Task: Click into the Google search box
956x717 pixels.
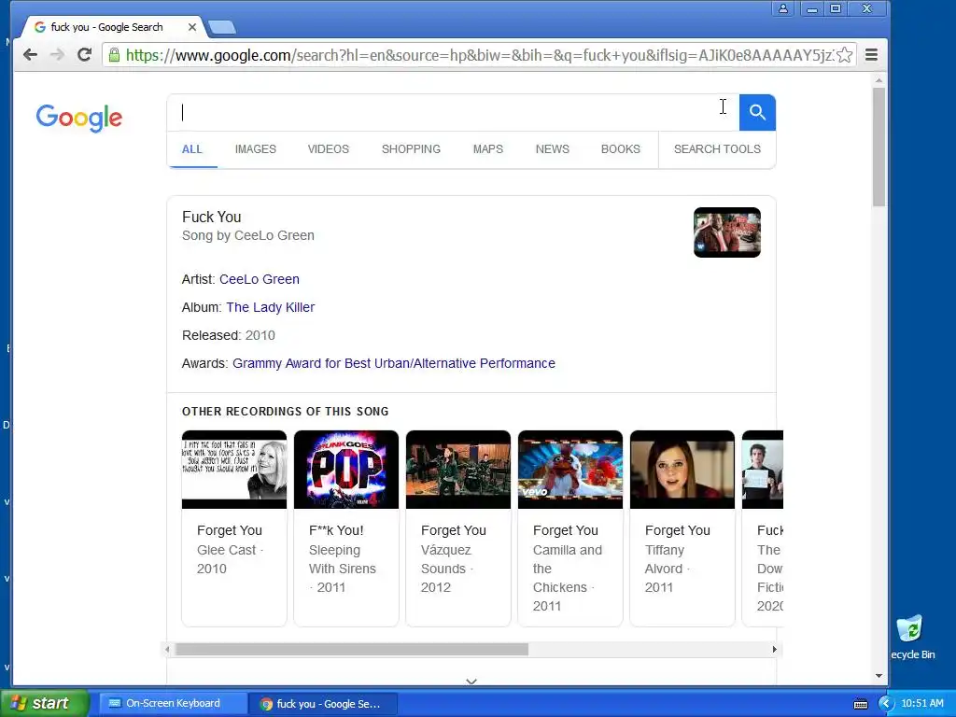Action: point(453,112)
